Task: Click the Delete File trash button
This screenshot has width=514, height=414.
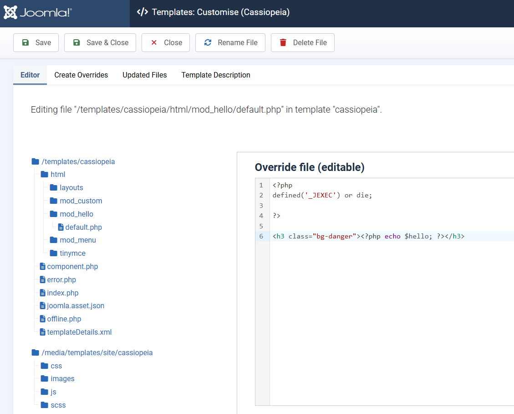Action: point(302,42)
